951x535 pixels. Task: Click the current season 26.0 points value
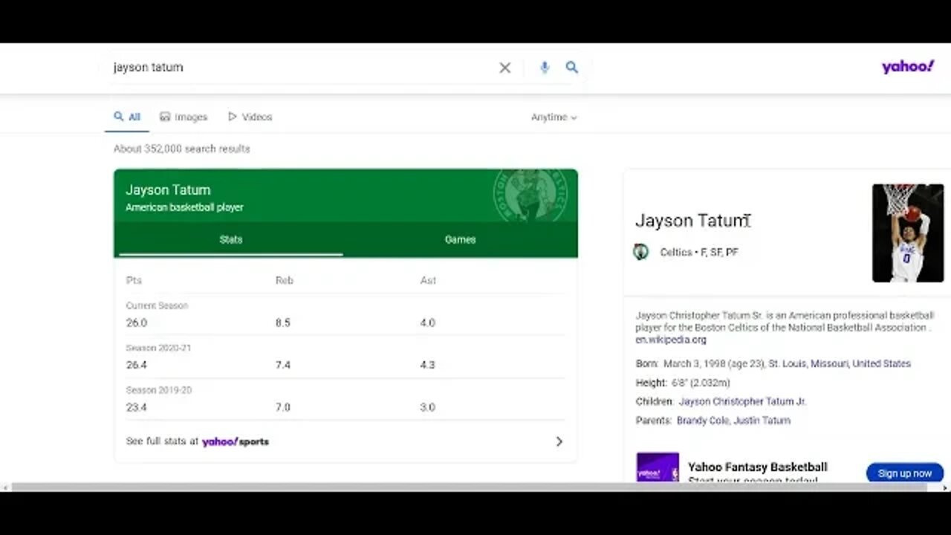point(137,322)
